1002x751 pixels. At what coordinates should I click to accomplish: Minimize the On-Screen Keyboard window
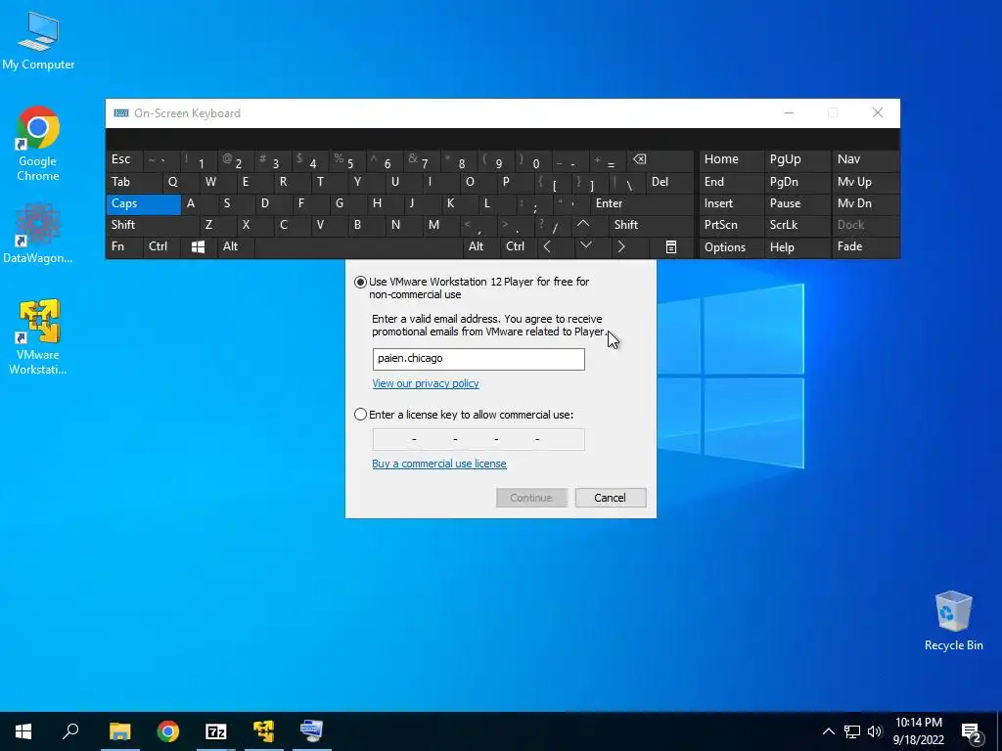[x=789, y=113]
